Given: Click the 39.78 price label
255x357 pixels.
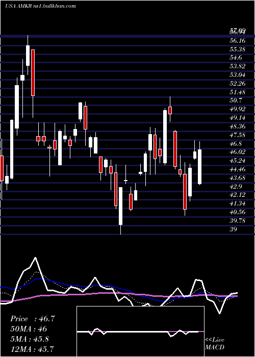Looking at the screenshot, I should click(238, 221).
